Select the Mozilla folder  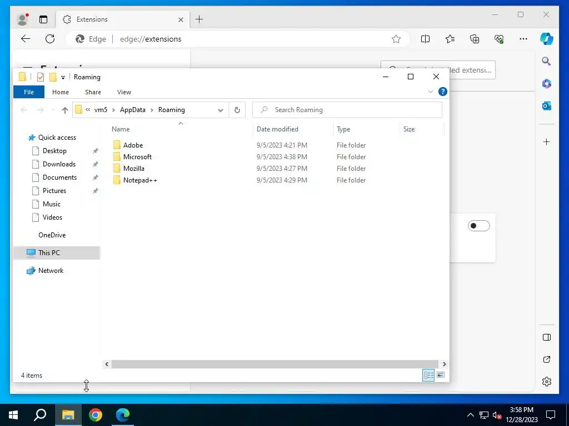tap(133, 169)
